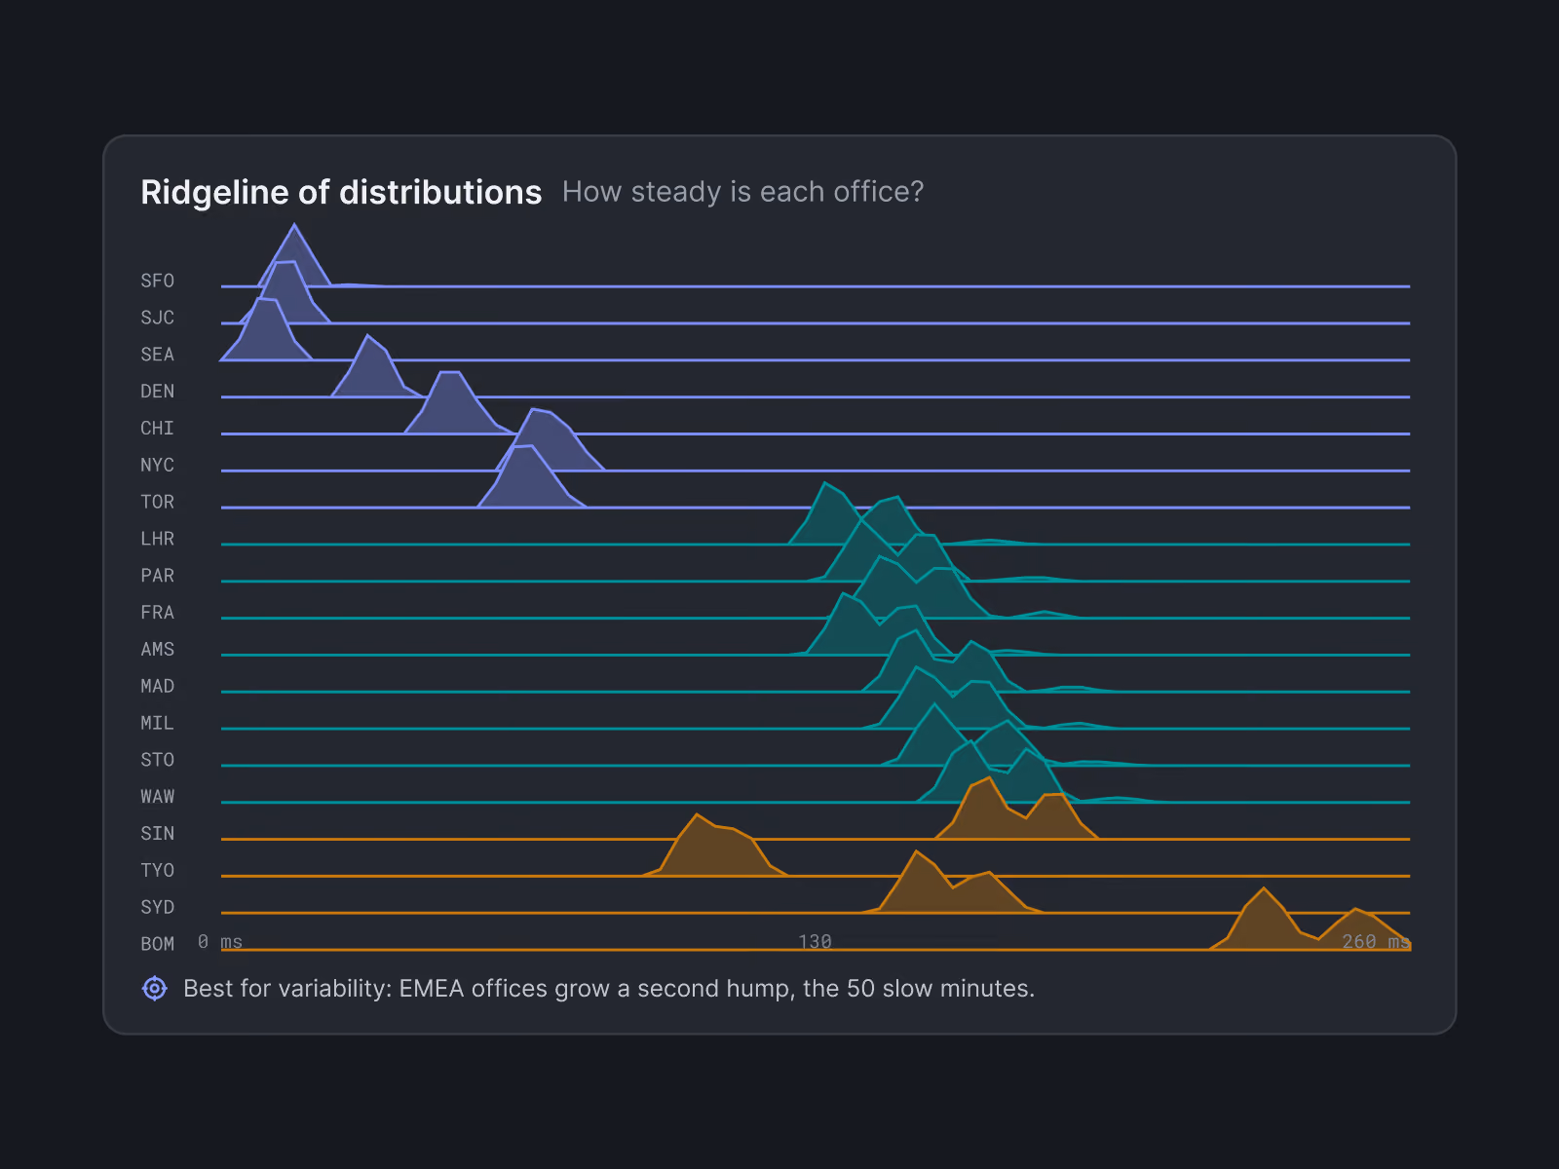1559x1169 pixels.
Task: Select the SEA row label
Action: [157, 355]
